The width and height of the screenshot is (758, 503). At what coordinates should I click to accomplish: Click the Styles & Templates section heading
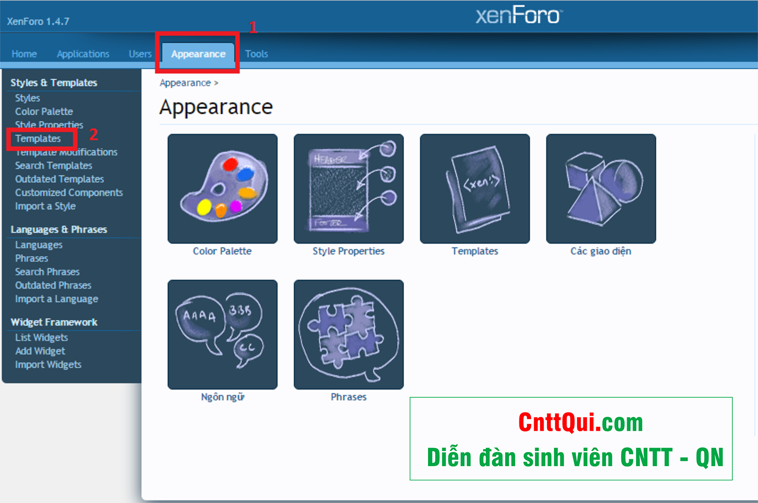coord(54,83)
